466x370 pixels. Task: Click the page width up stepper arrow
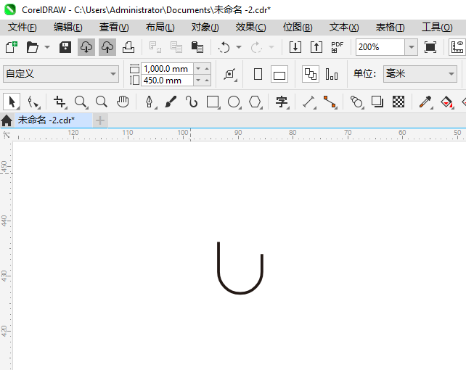[x=207, y=69]
